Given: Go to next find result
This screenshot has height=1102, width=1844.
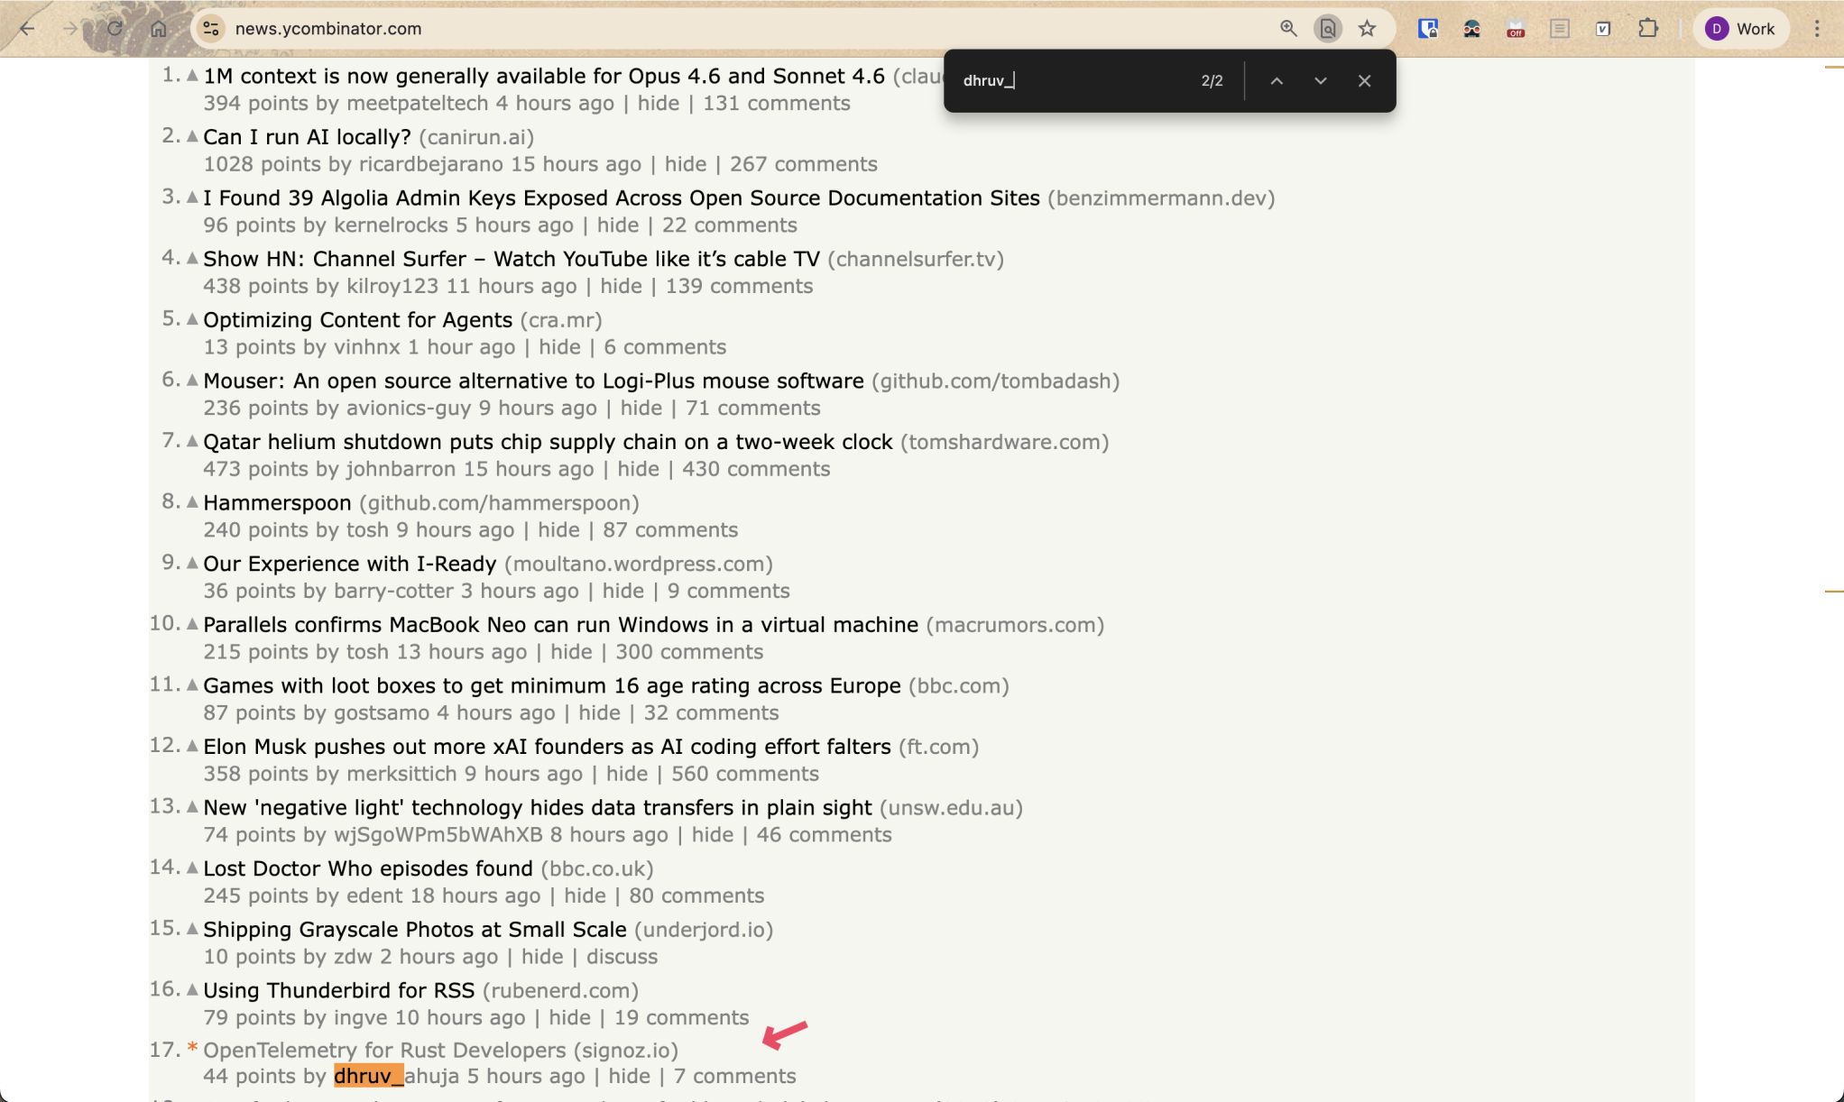Looking at the screenshot, I should click(x=1320, y=80).
